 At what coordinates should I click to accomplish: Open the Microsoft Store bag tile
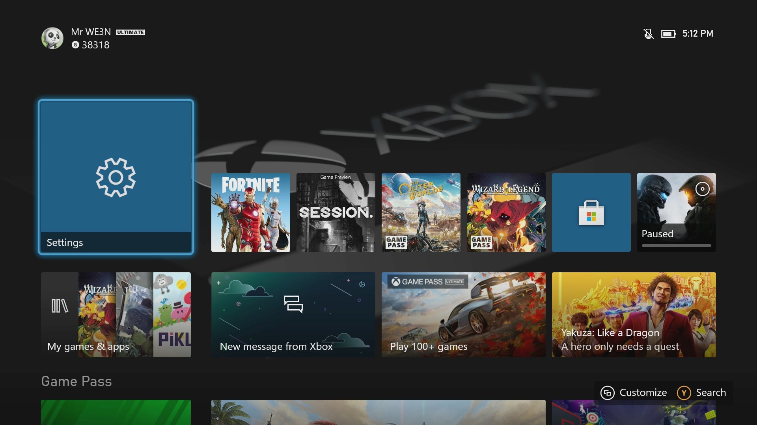[591, 213]
